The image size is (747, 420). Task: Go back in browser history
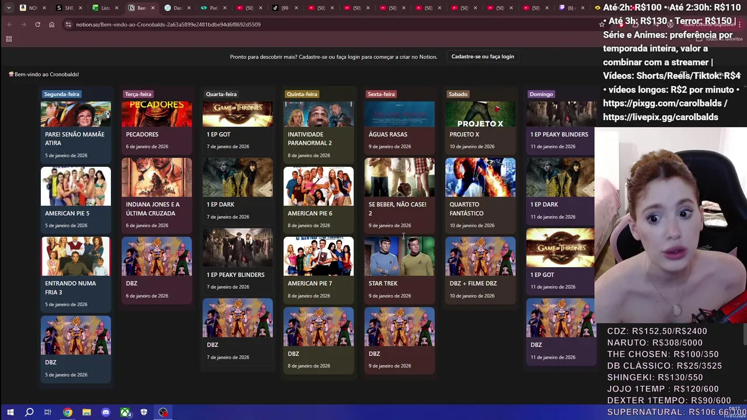(x=9, y=24)
